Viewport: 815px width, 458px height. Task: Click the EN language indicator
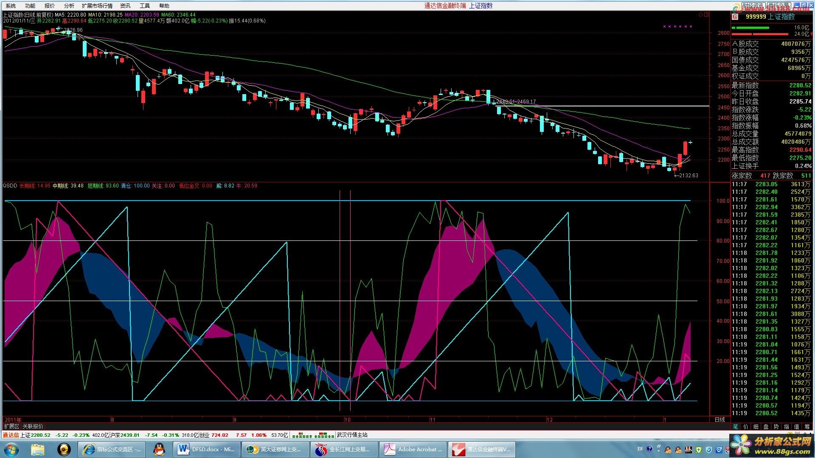point(640,449)
